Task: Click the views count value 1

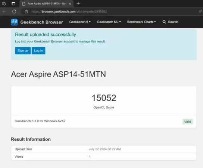Action: [90, 157]
